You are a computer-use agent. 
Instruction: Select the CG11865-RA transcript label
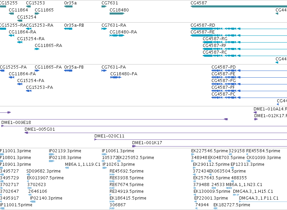coord(48,46)
